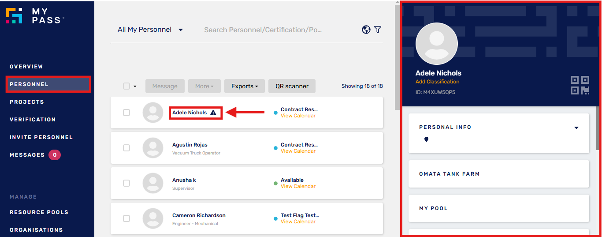Click the Engineer - Mechanical label
Viewport: 602px width, 237px height.
point(195,224)
